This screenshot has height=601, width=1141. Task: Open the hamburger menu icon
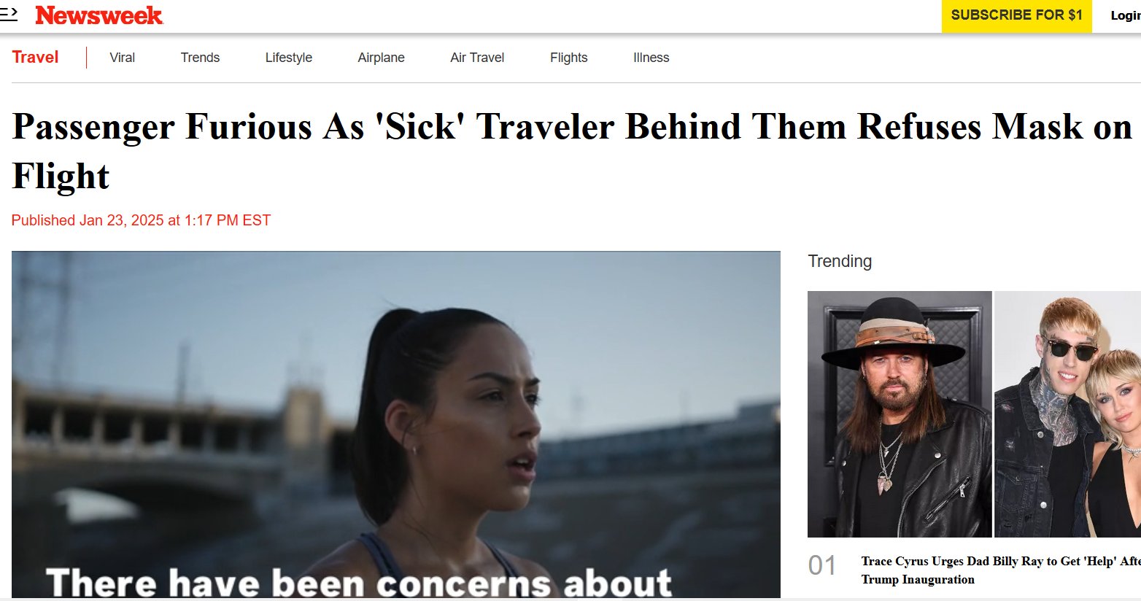coord(8,15)
